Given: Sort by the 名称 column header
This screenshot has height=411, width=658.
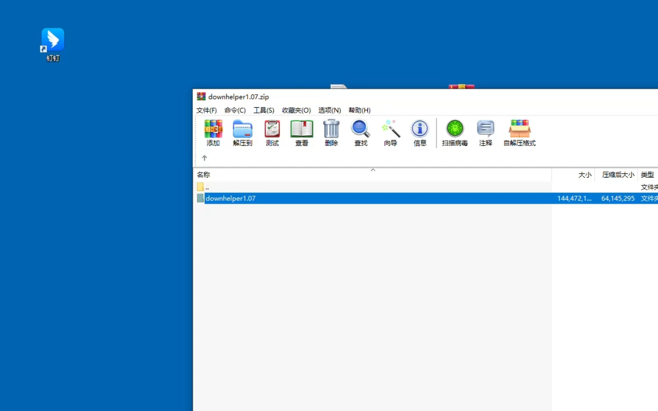Looking at the screenshot, I should (x=372, y=175).
